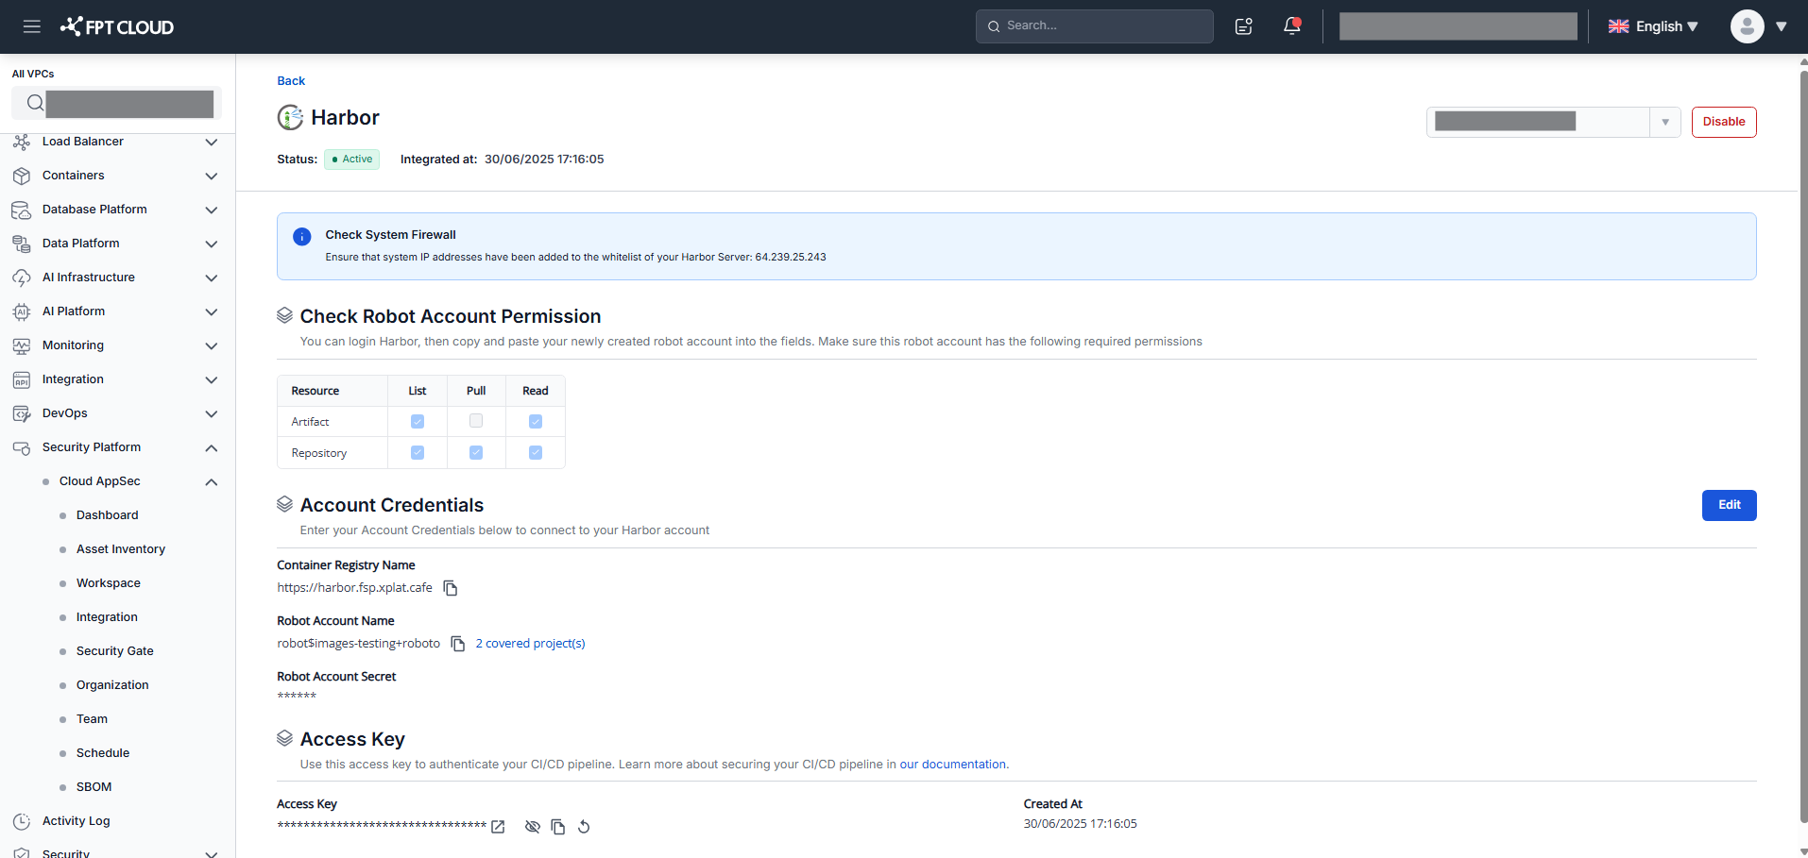
Task: Open the Workspace menu item
Action: [109, 583]
